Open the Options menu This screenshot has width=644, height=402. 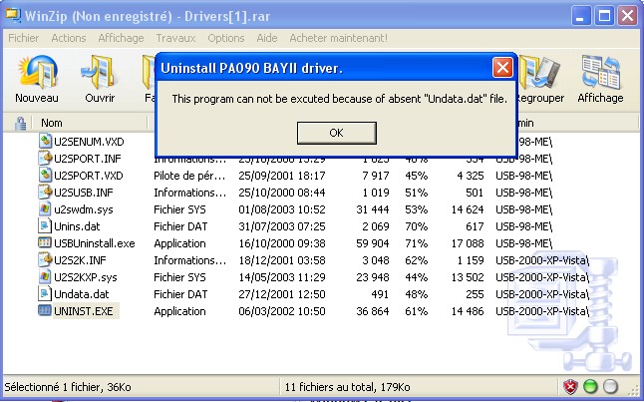pos(226,38)
